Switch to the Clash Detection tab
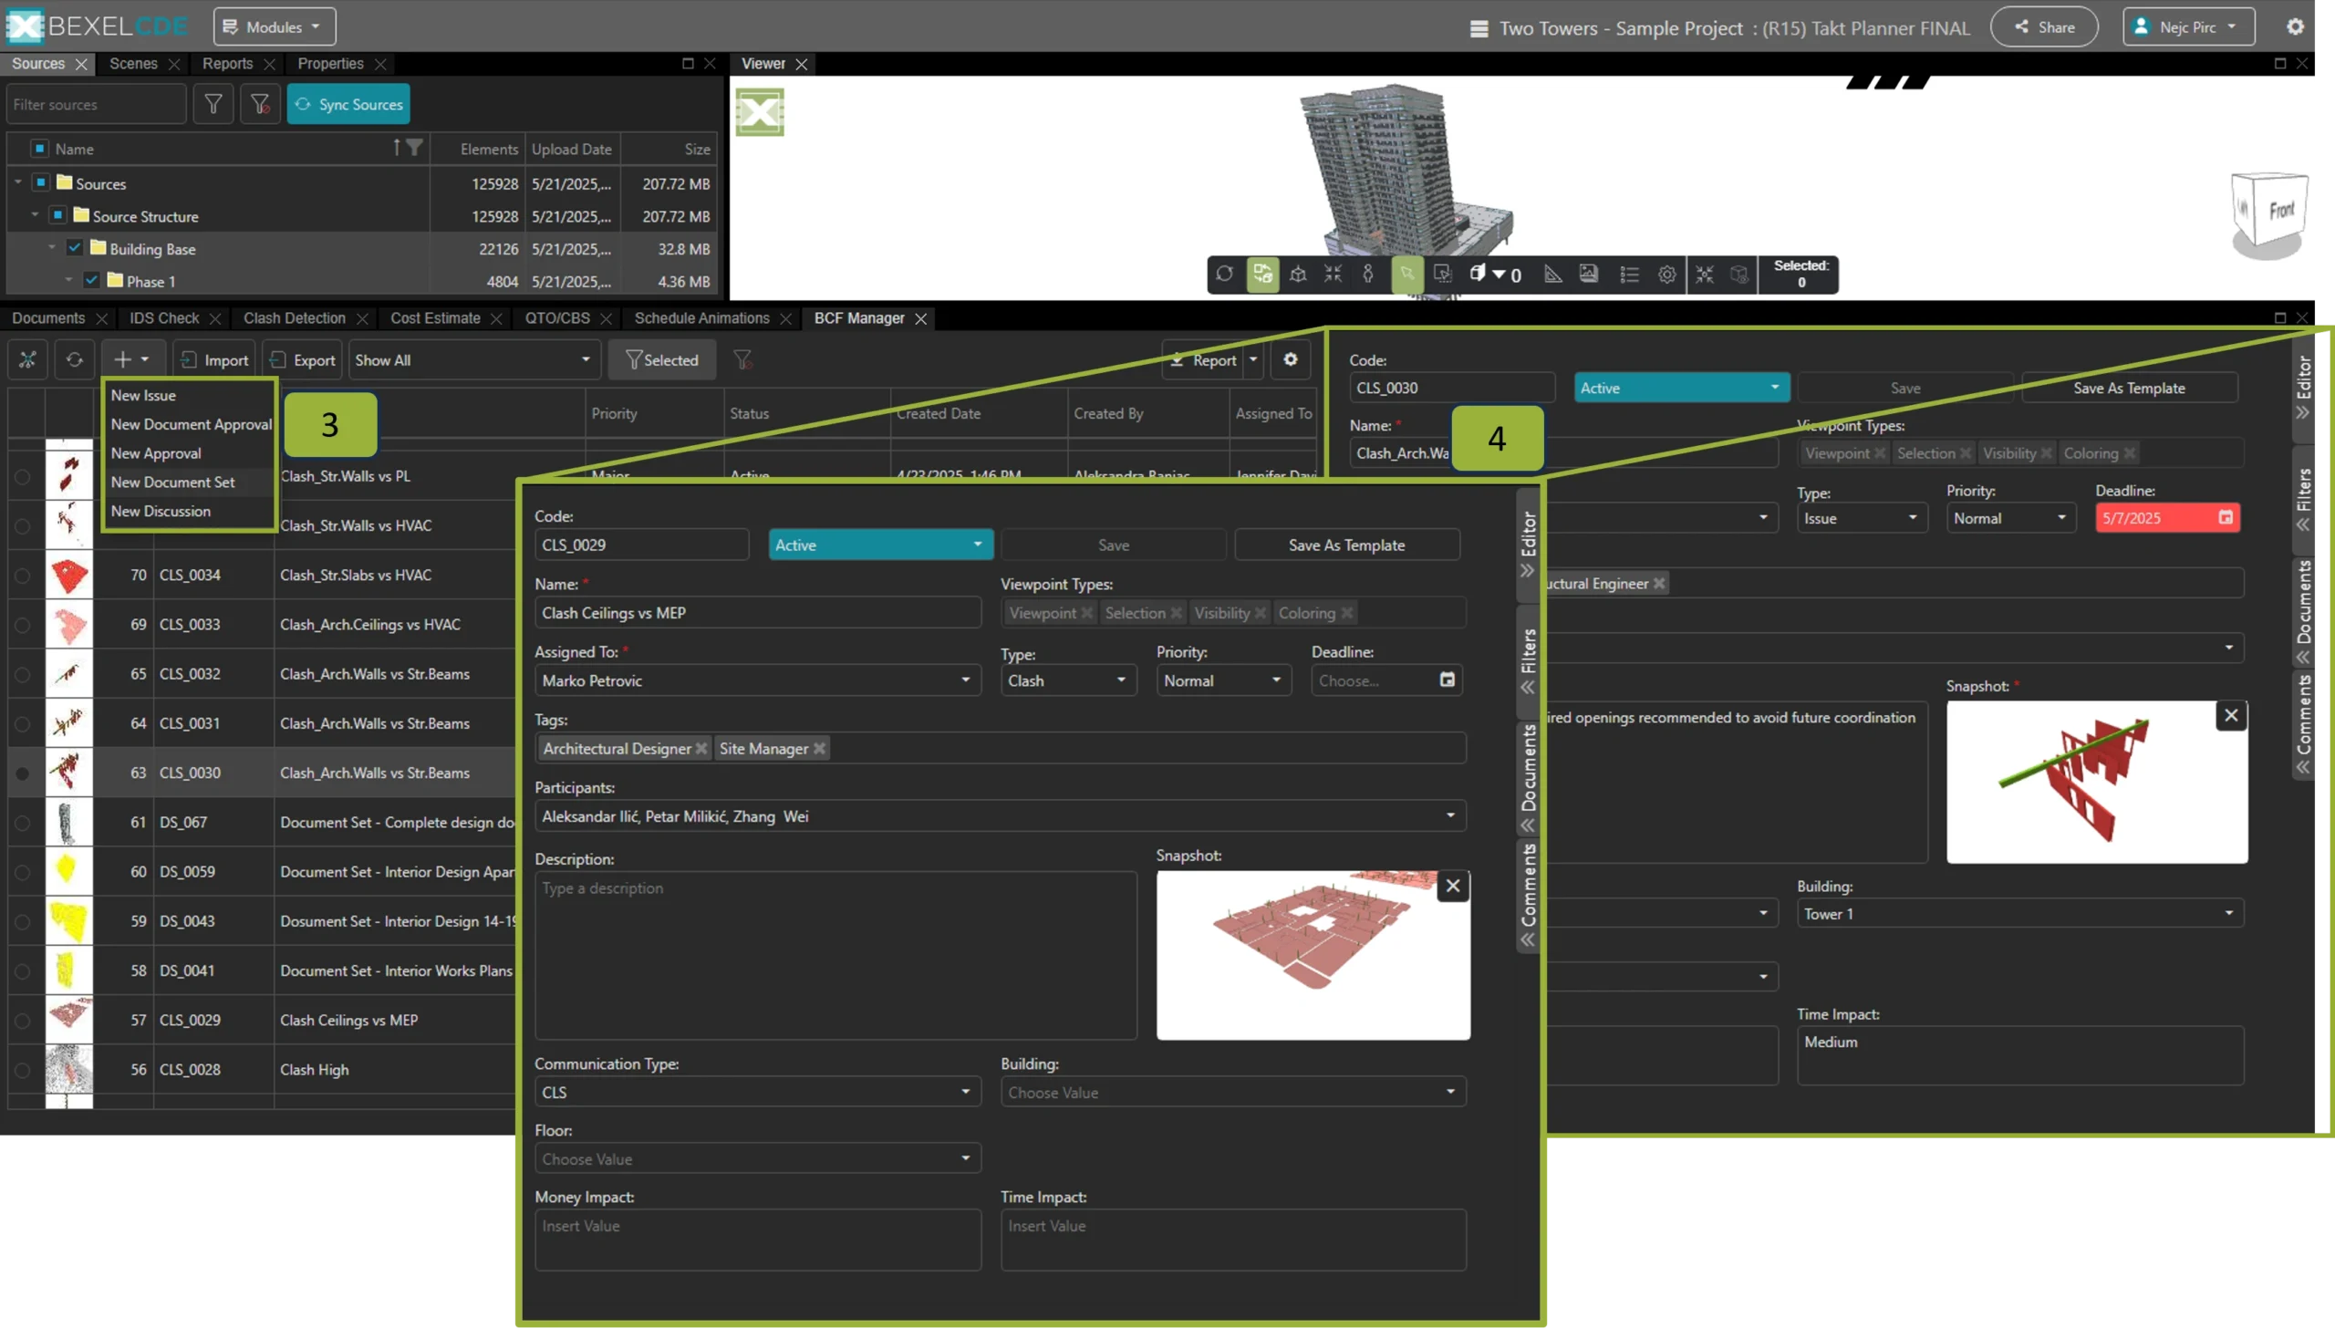2335x1328 pixels. pos(294,317)
